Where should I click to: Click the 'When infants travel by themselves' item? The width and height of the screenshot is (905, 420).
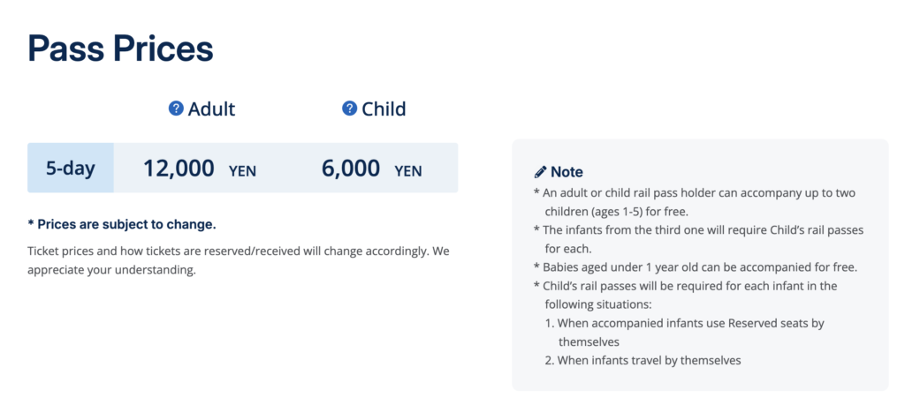[x=643, y=361]
